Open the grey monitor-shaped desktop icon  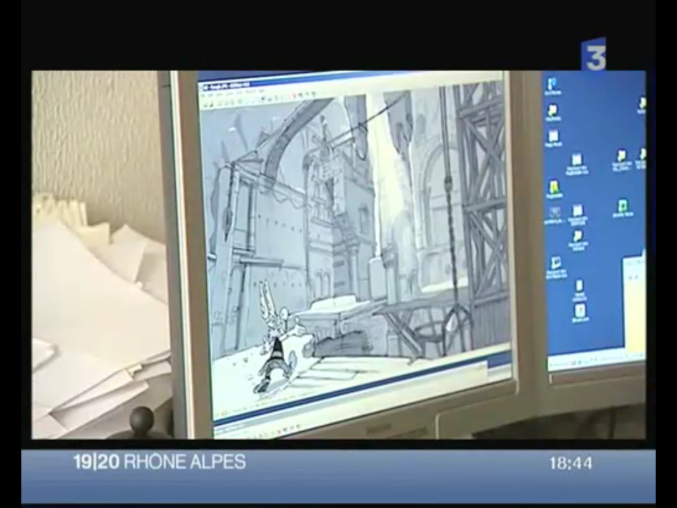click(x=555, y=215)
